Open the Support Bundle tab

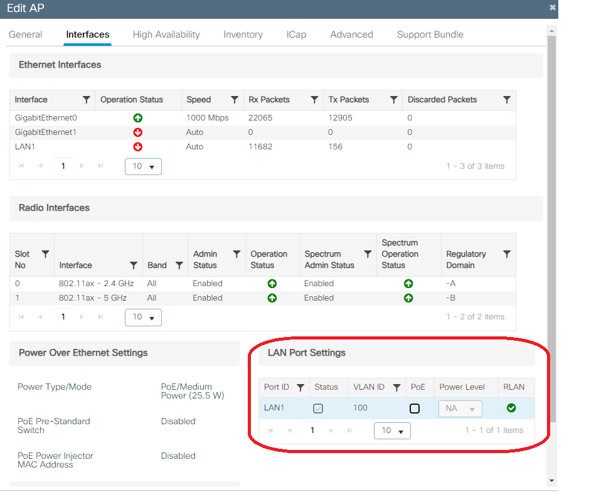coord(430,35)
